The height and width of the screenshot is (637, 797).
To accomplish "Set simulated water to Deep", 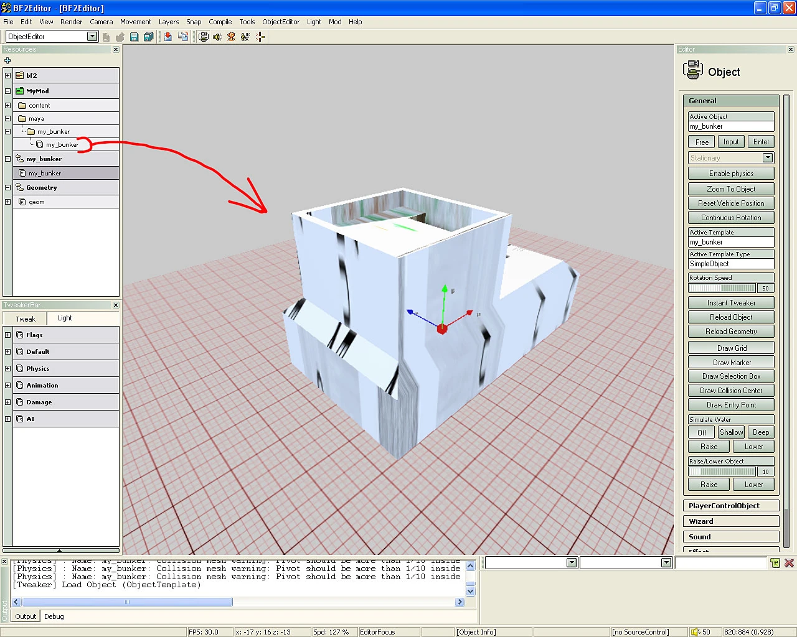I will pos(760,432).
